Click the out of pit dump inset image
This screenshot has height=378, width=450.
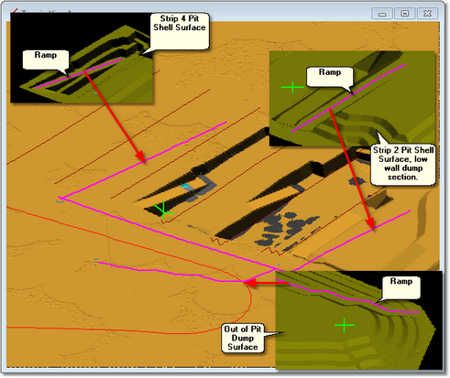[x=359, y=320]
